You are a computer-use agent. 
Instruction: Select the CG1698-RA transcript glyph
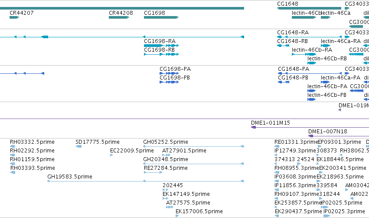tap(161, 46)
